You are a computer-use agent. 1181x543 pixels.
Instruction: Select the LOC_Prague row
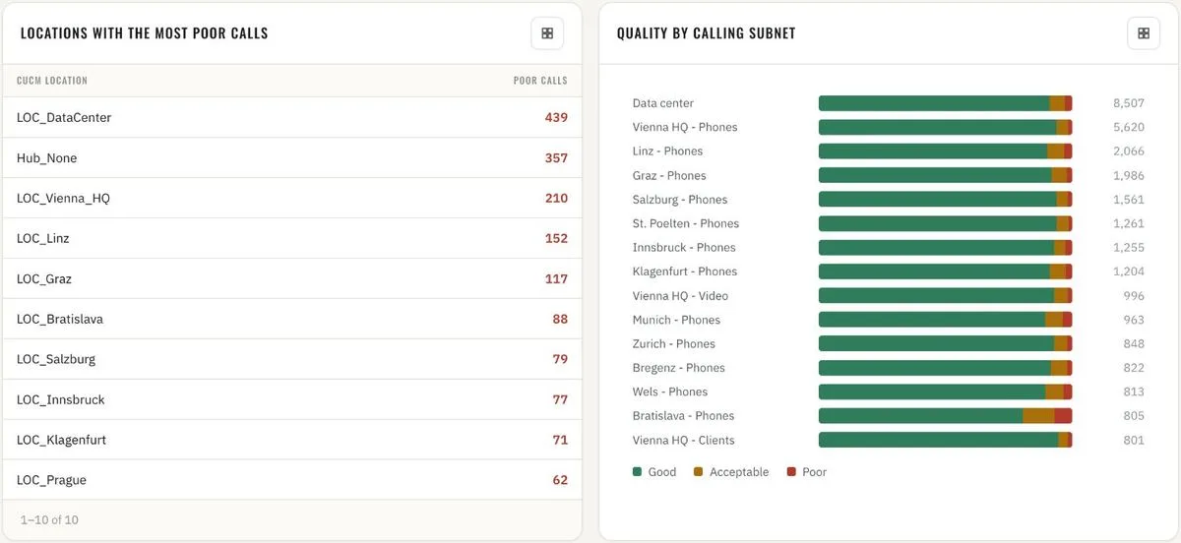[x=292, y=480]
